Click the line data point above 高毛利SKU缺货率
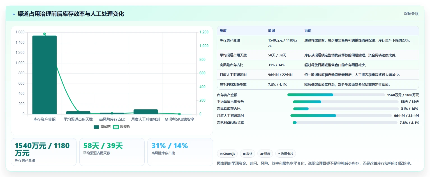 pyautogui.click(x=179, y=114)
